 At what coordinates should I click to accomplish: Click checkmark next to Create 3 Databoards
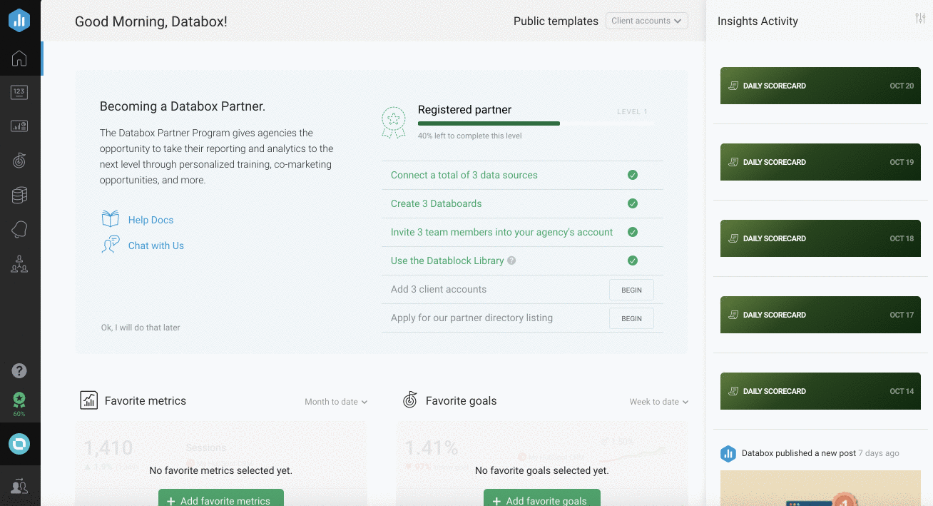632,203
